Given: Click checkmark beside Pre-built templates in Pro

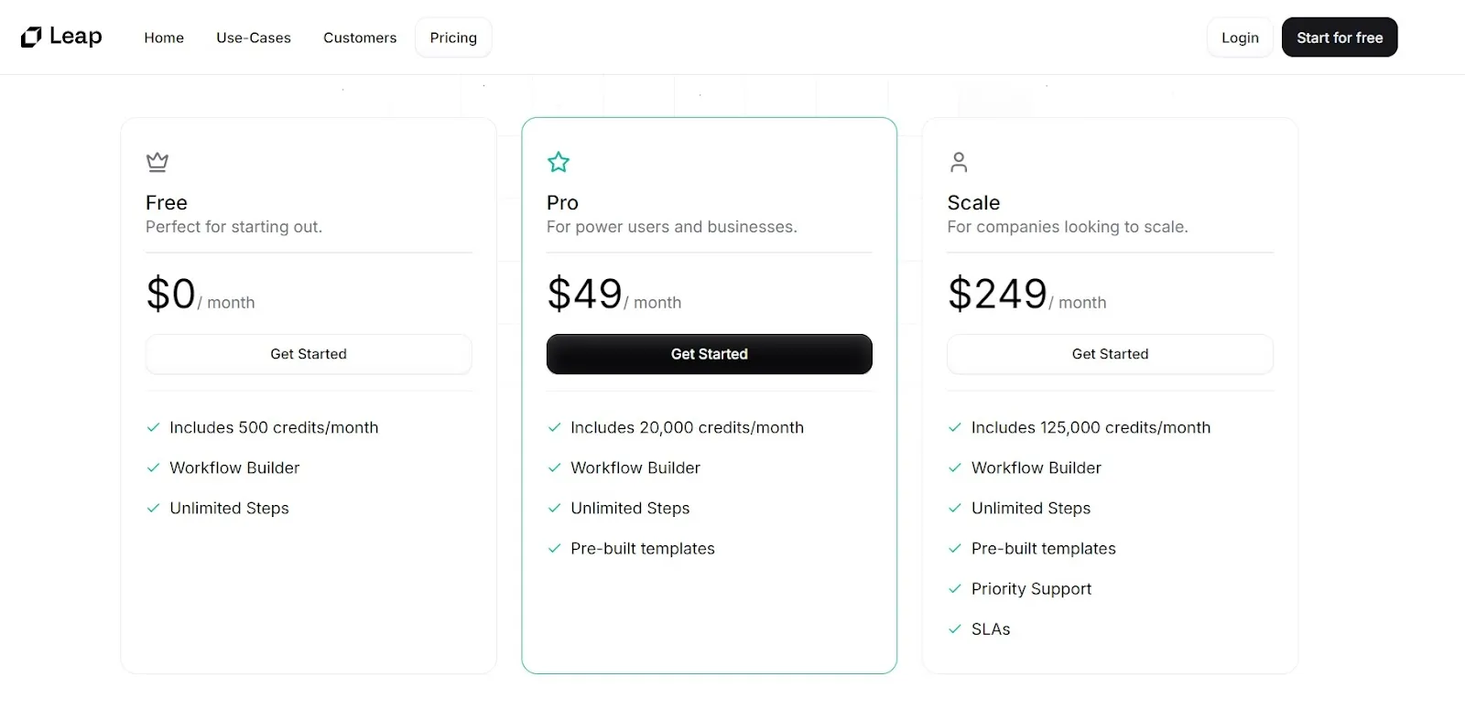Looking at the screenshot, I should [554, 549].
